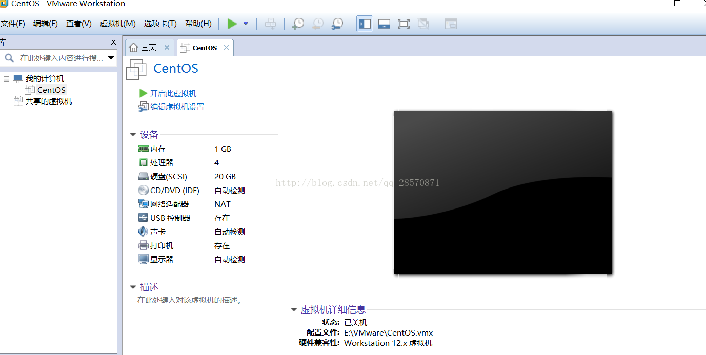Enter full screen mode icon
This screenshot has width=706, height=355.
404,24
